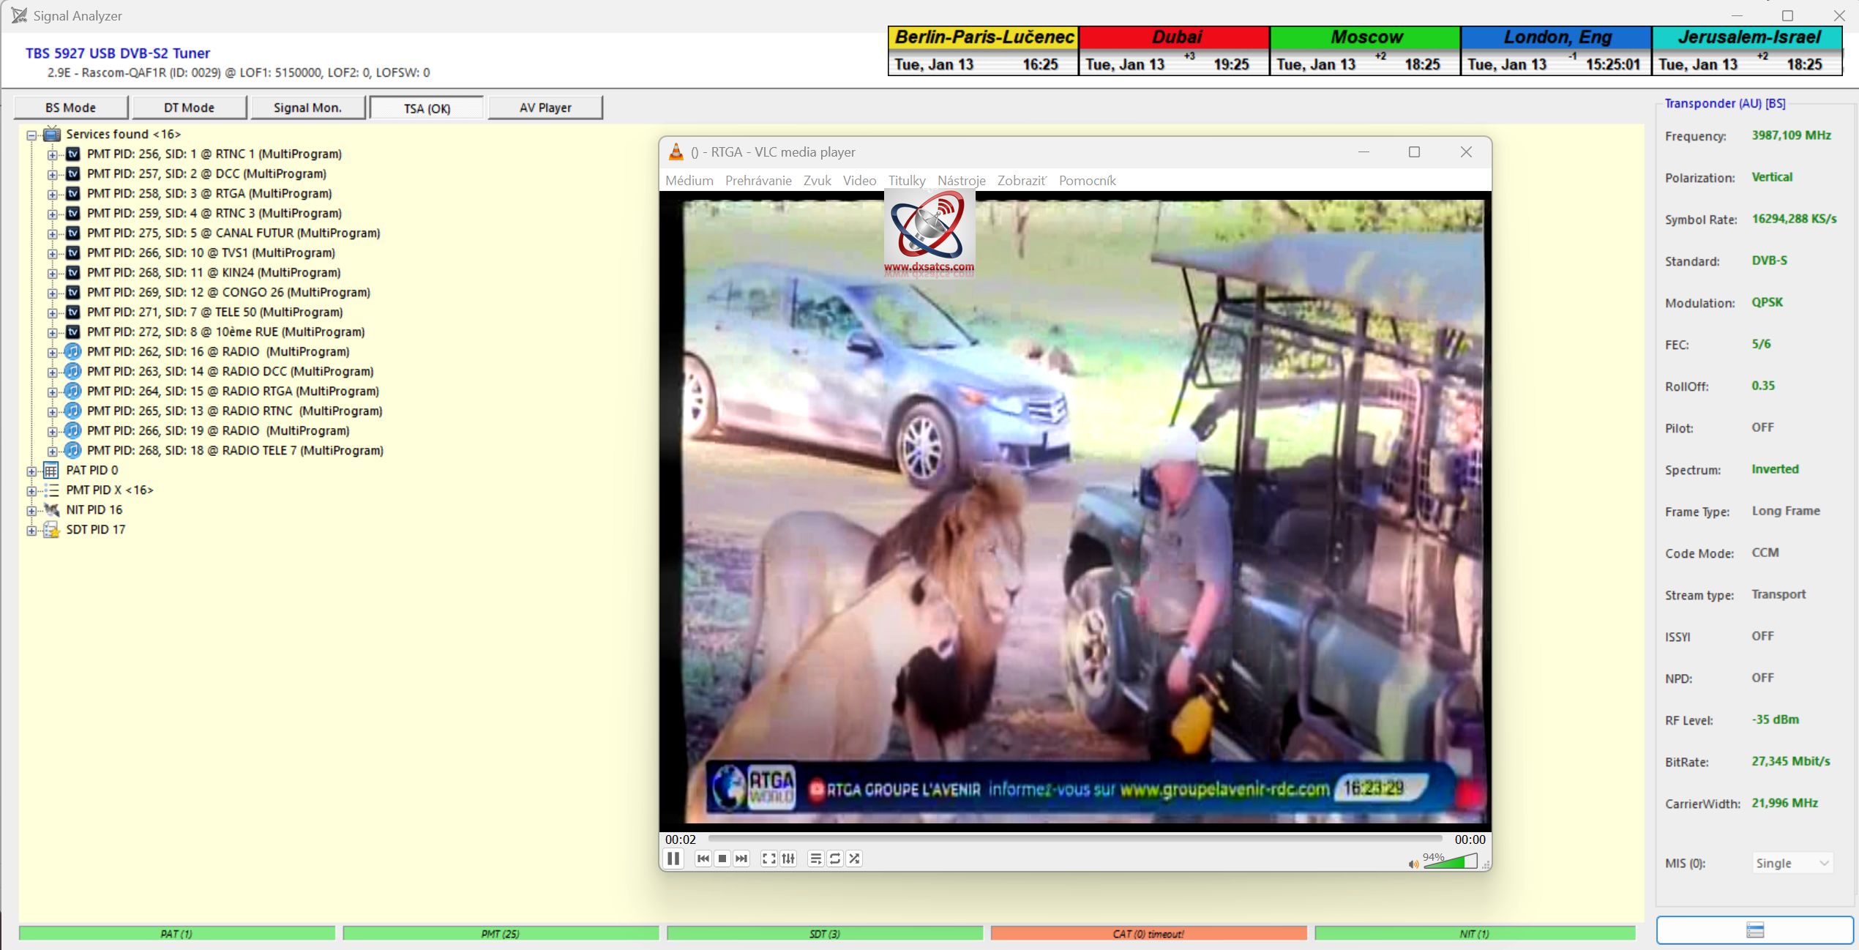Skip to next media in VLC
This screenshot has height=950, width=1859.
[x=741, y=859]
